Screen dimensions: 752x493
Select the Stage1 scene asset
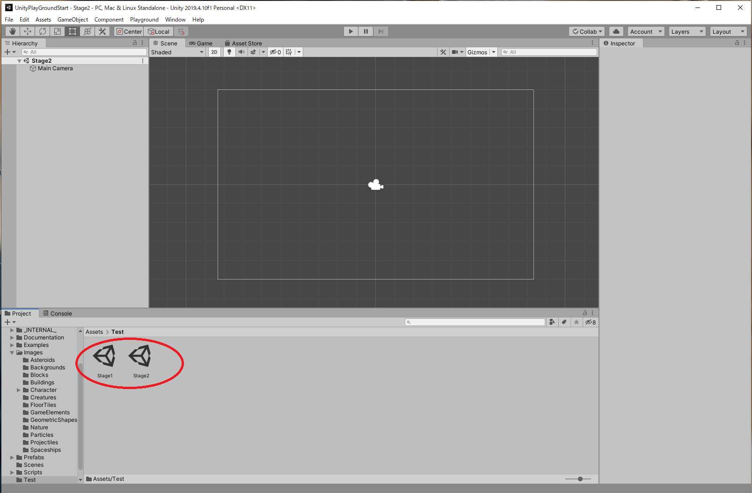pyautogui.click(x=104, y=361)
